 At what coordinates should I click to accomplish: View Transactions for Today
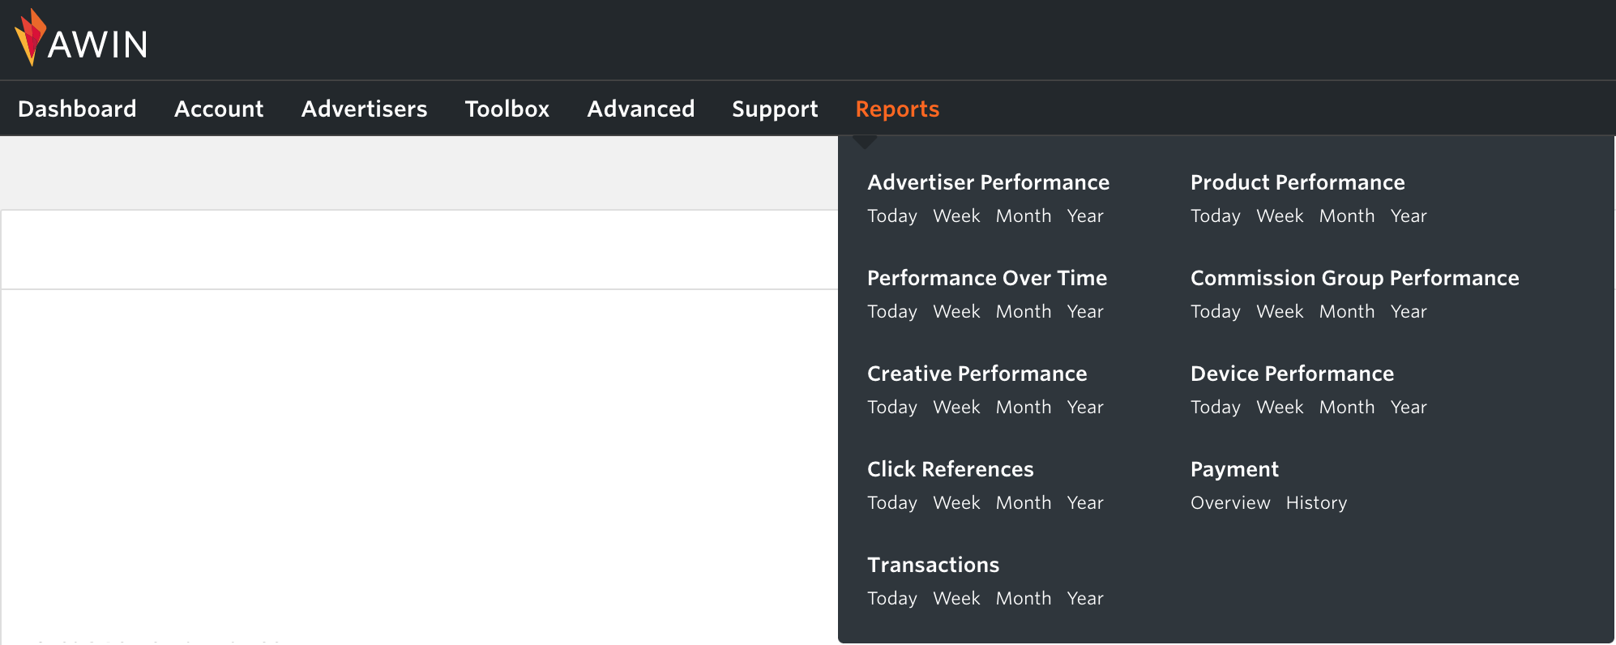coord(892,599)
